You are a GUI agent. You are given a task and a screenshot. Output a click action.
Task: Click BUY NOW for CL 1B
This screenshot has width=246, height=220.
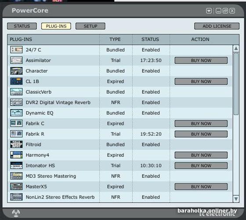point(201,81)
